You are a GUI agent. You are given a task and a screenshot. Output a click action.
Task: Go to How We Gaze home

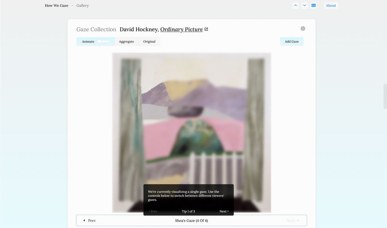[x=57, y=6]
